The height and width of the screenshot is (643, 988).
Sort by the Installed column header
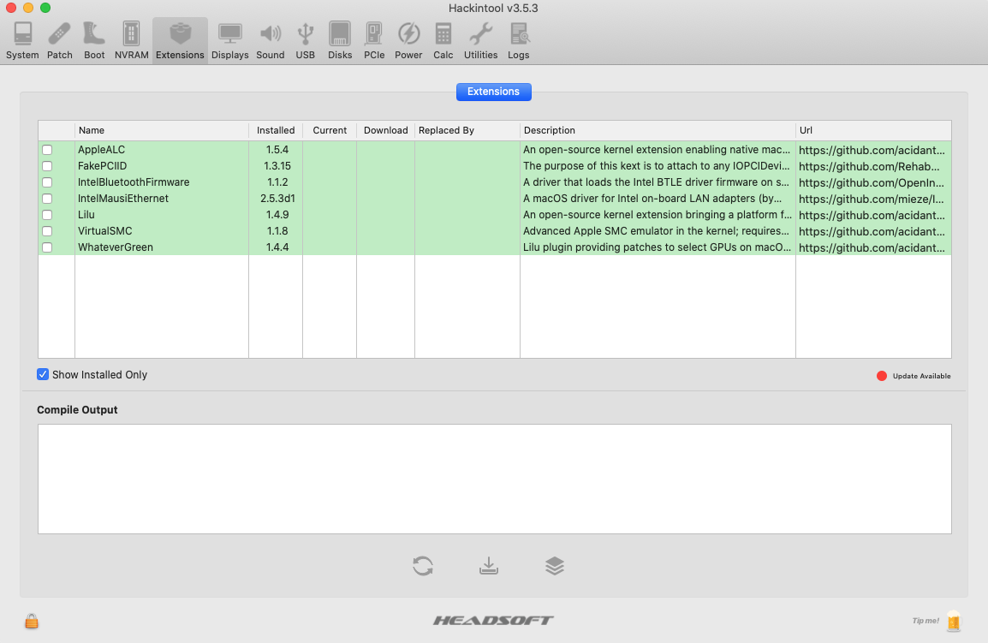pos(275,130)
